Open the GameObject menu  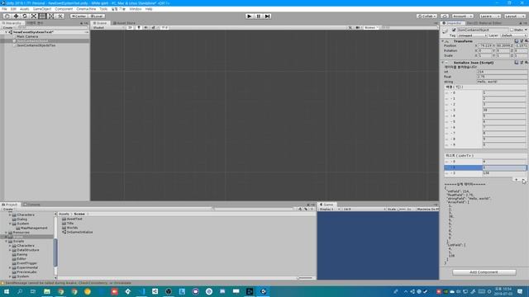[42, 9]
